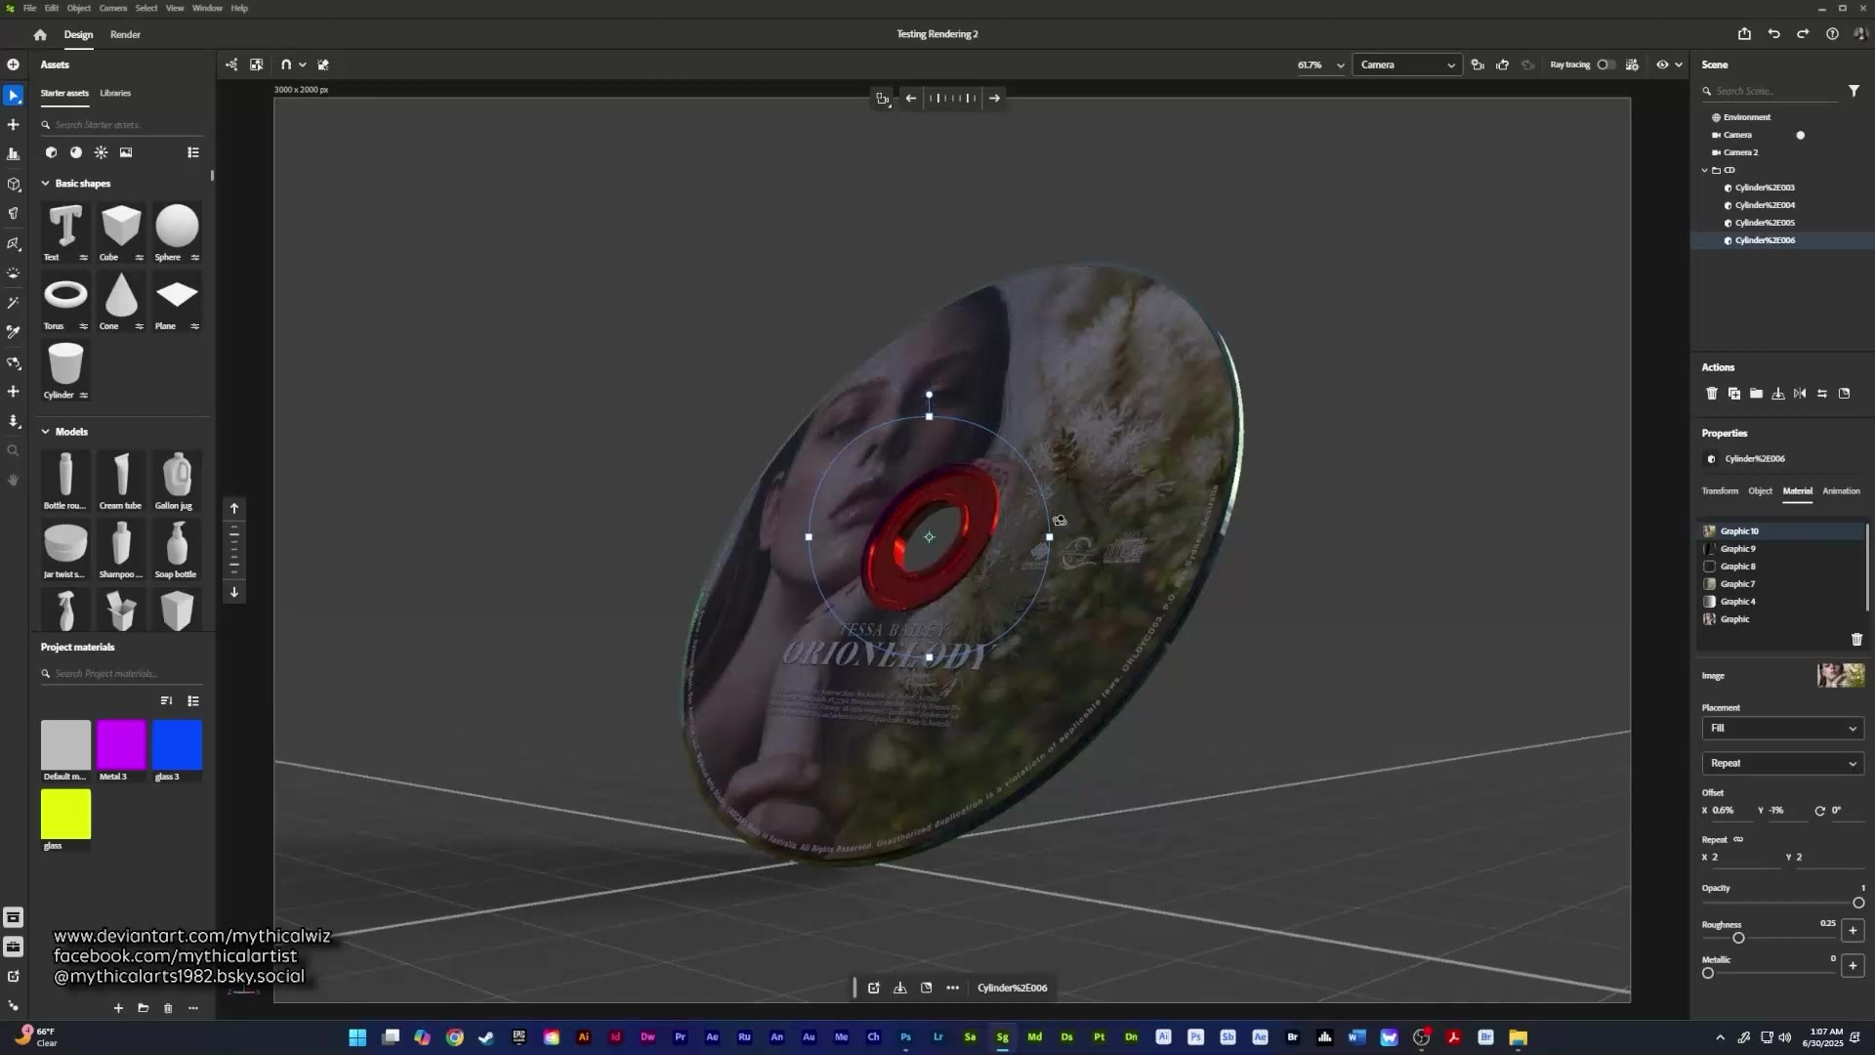Open the File menu
Image resolution: width=1875 pixels, height=1055 pixels.
click(x=29, y=8)
